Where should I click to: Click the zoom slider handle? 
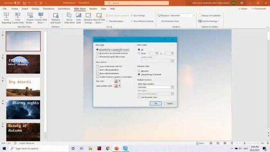click(x=244, y=143)
